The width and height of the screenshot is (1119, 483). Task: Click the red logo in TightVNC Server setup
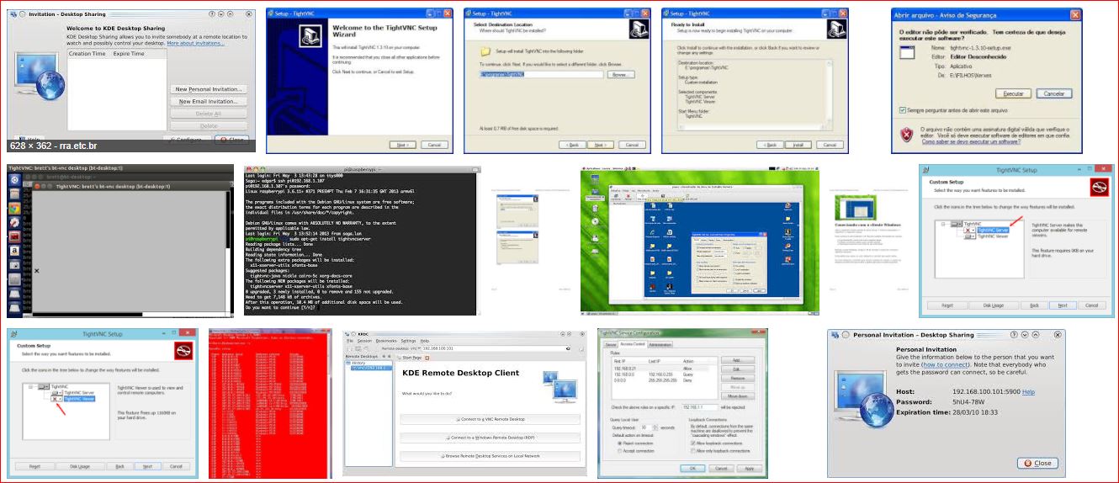(1099, 188)
